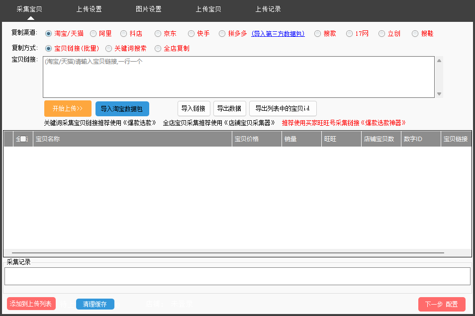Click 下一步 配置 button
The image size is (475, 316).
(x=442, y=304)
